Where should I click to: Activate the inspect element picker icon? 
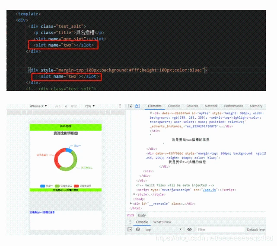130,106
